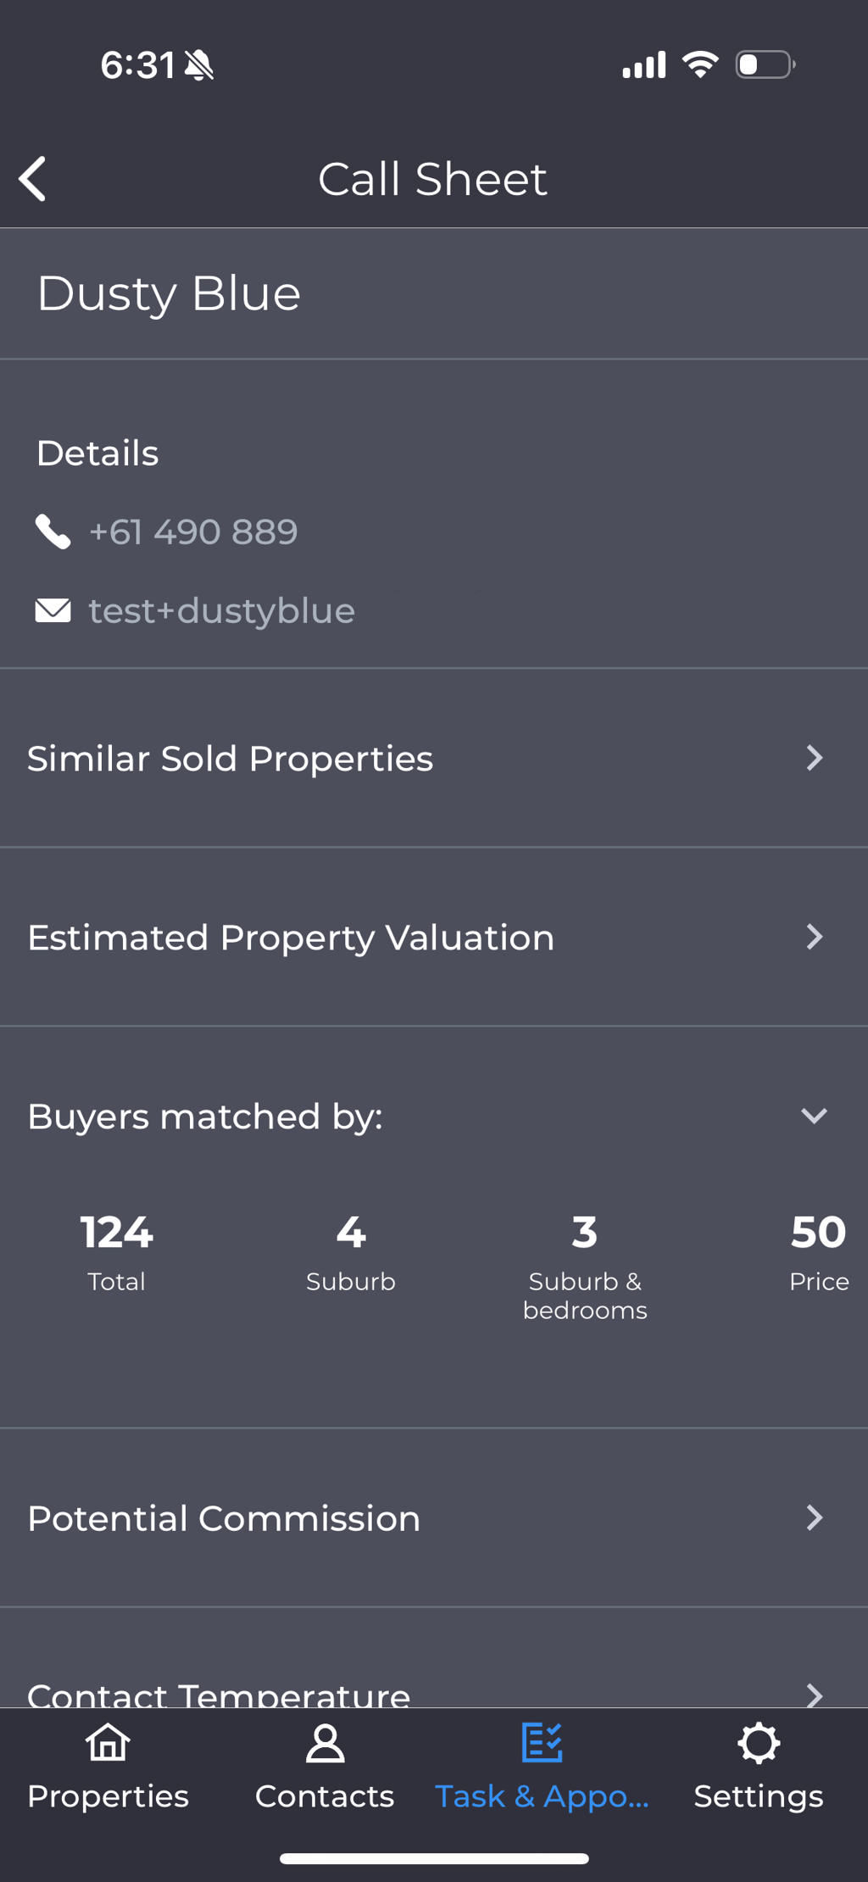Go back using the back arrow
Viewport: 868px width, 1882px height.
[32, 179]
